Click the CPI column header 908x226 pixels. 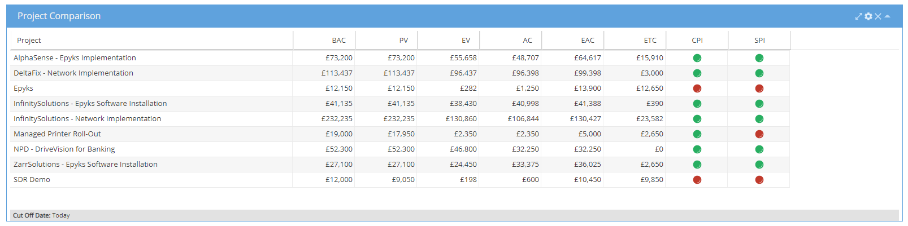[697, 41]
